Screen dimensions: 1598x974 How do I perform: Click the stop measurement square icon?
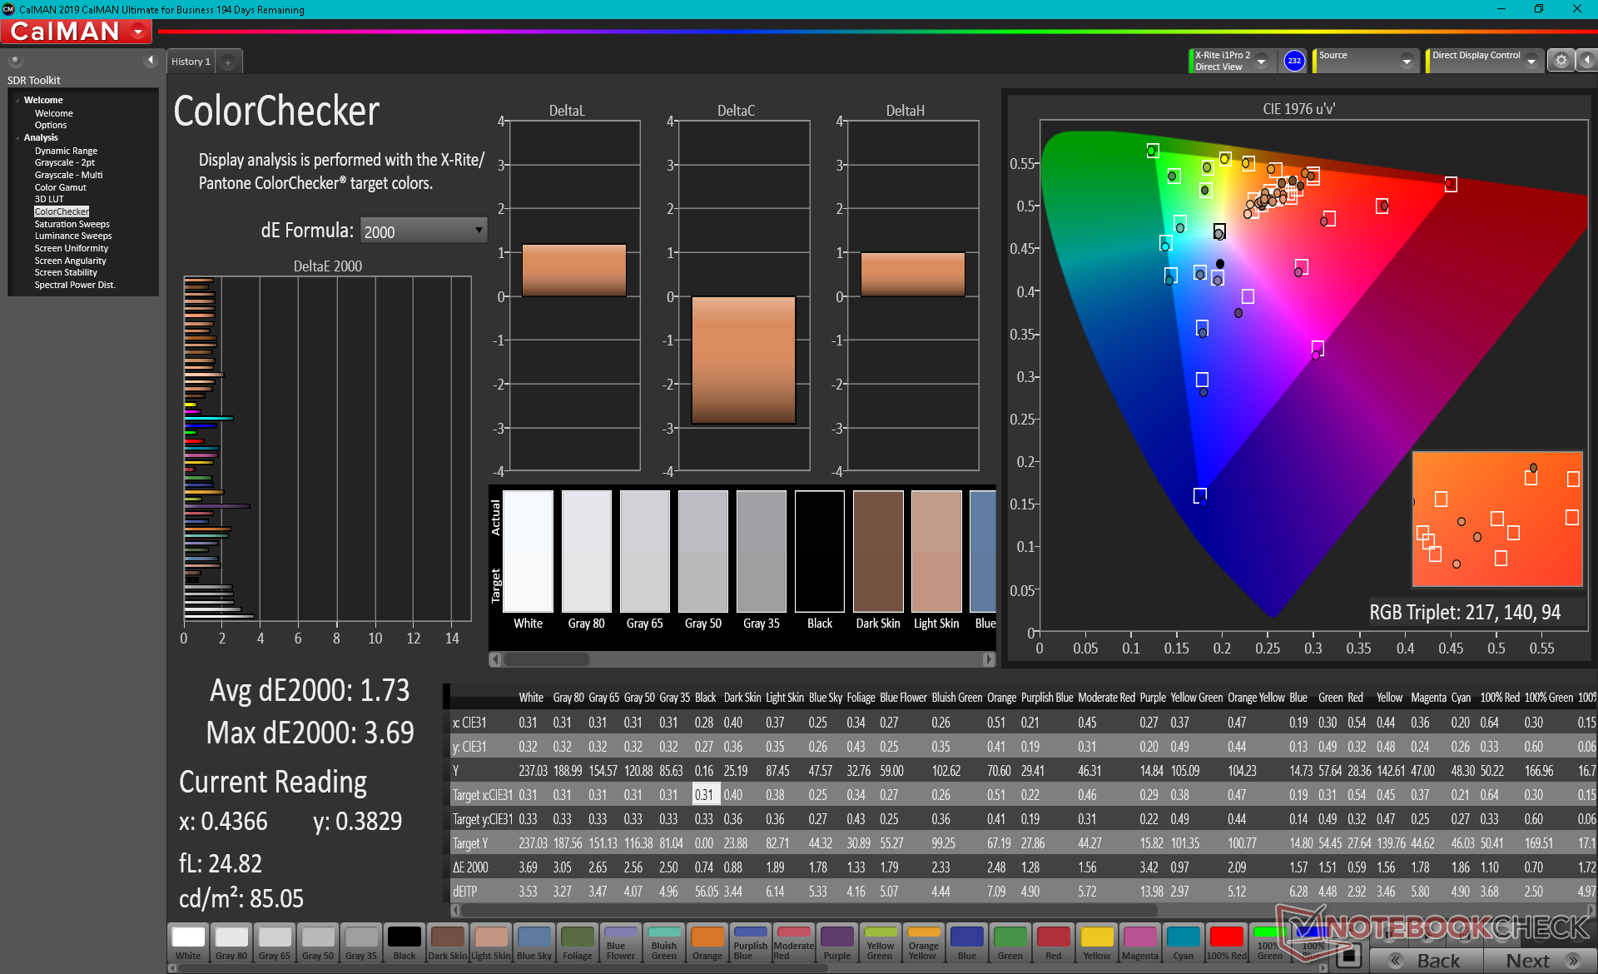1350,955
